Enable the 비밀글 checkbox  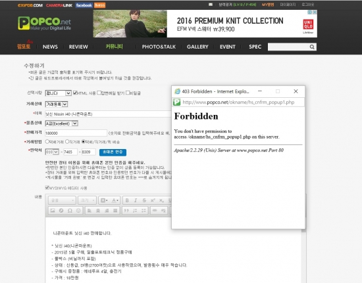[x=128, y=93]
